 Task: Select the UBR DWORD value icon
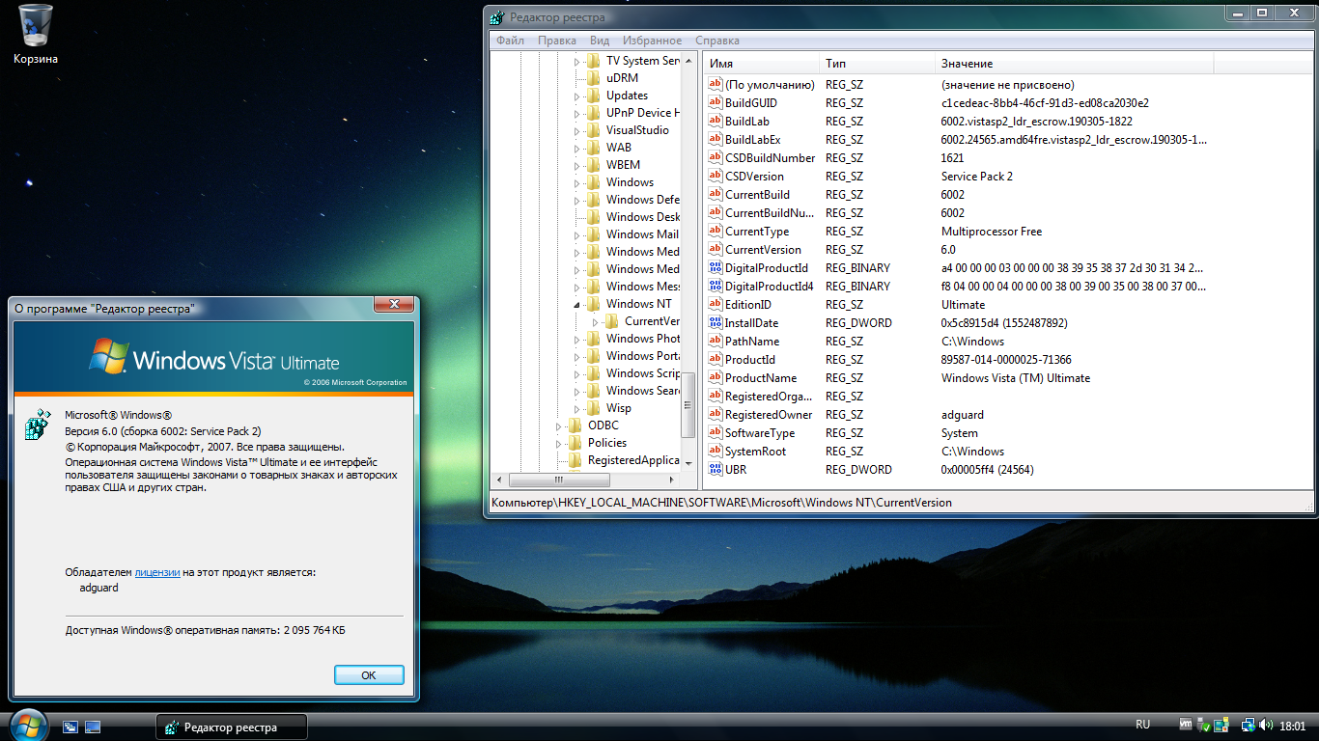[716, 470]
